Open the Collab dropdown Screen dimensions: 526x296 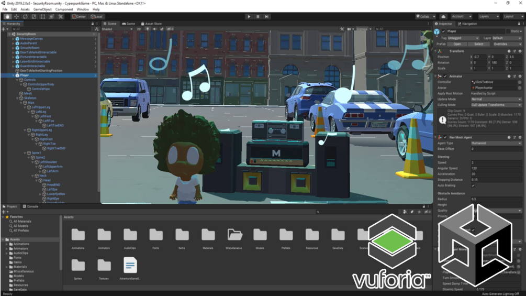pyautogui.click(x=426, y=16)
